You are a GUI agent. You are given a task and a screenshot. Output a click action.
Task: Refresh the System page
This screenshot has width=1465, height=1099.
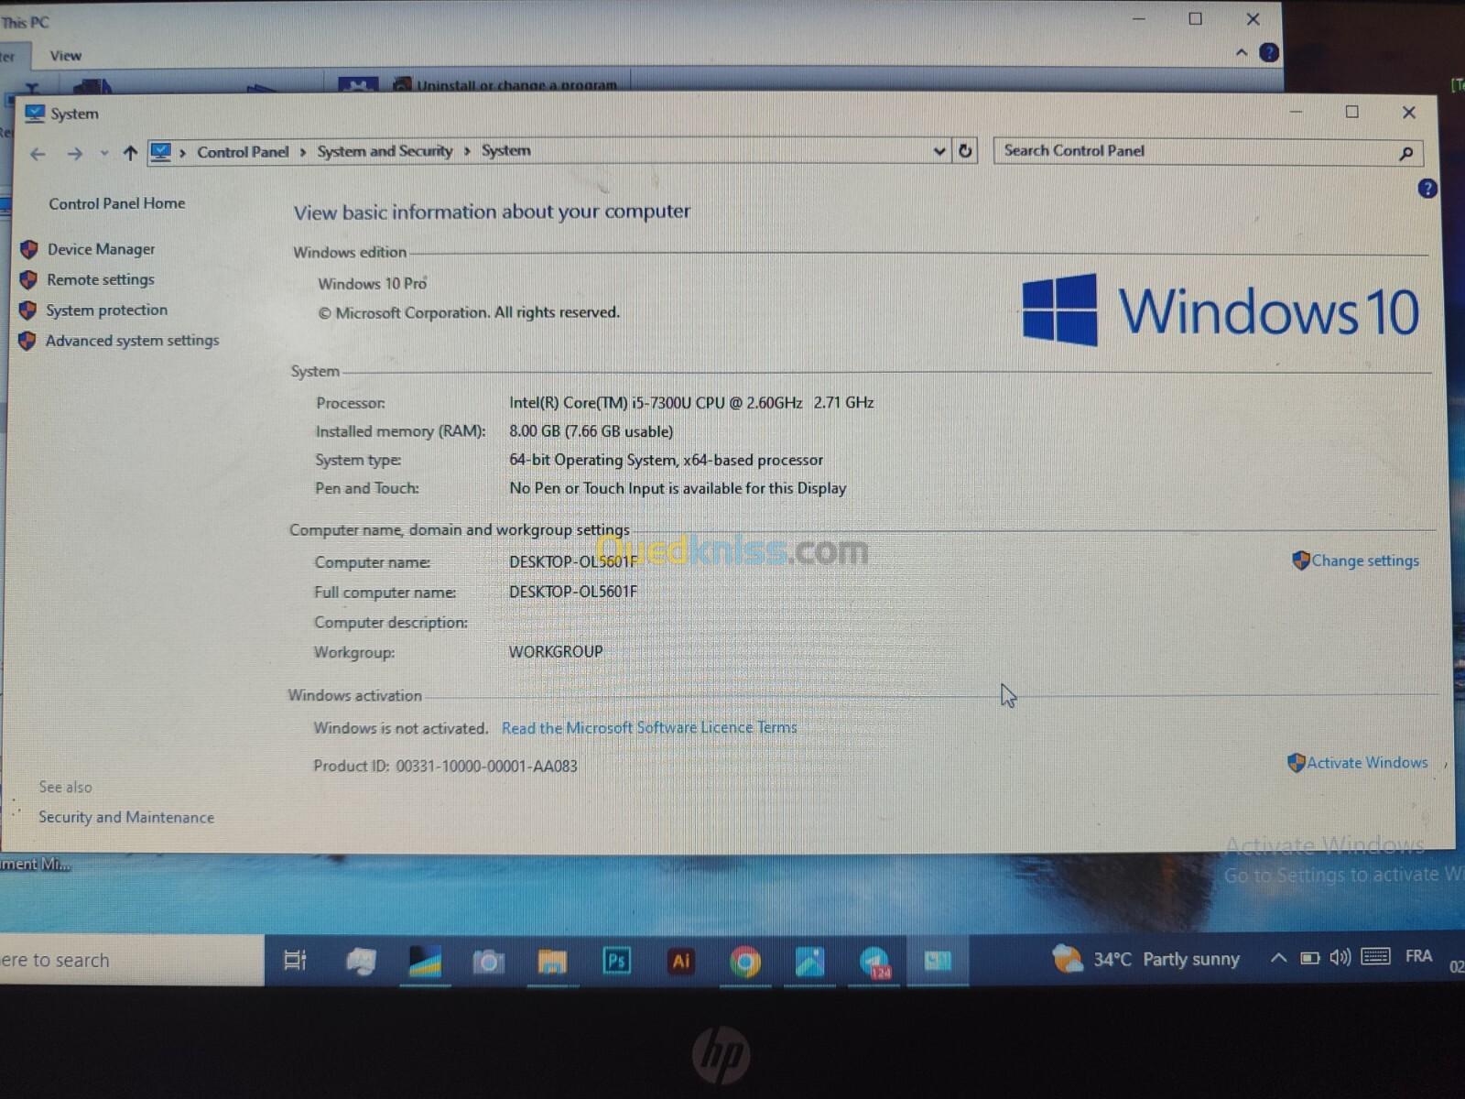965,150
